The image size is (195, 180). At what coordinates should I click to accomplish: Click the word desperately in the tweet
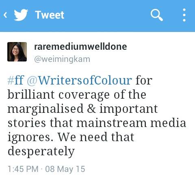(41, 151)
